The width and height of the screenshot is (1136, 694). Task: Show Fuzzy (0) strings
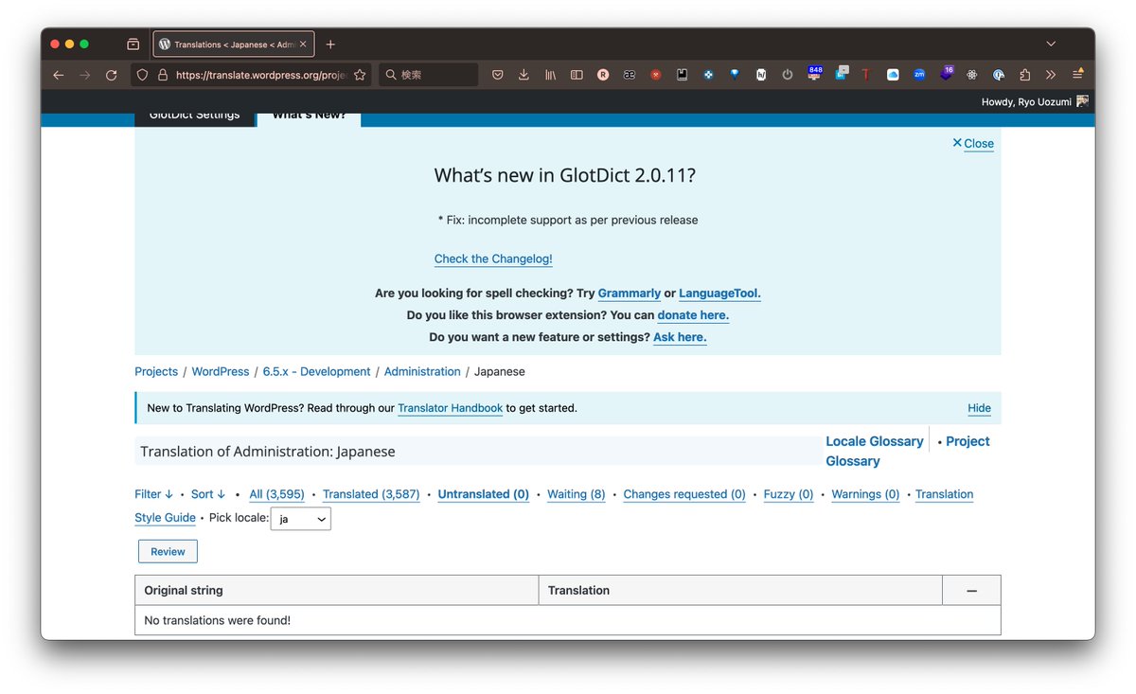(x=789, y=494)
